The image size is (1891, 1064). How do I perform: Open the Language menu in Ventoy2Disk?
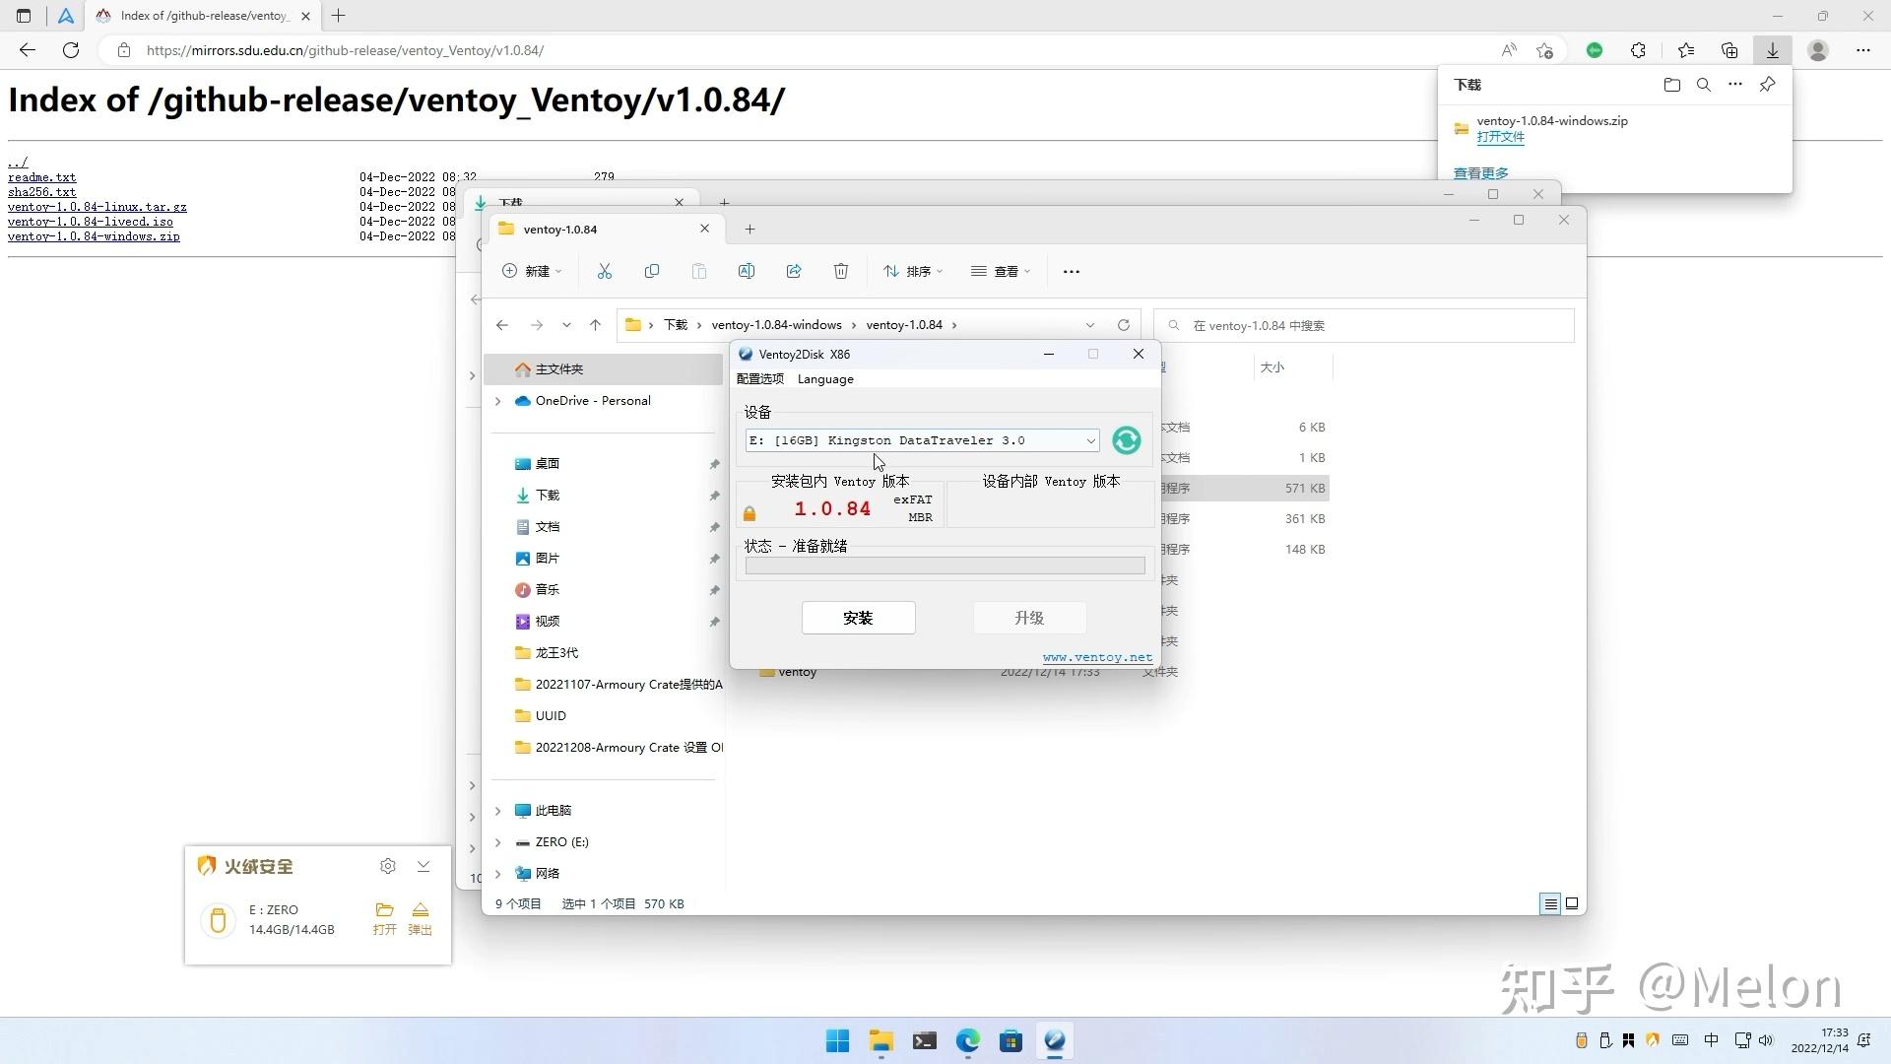pyautogui.click(x=825, y=378)
